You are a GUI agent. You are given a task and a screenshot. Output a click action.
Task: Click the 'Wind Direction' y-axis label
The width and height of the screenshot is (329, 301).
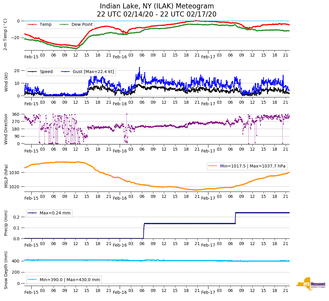(6, 129)
